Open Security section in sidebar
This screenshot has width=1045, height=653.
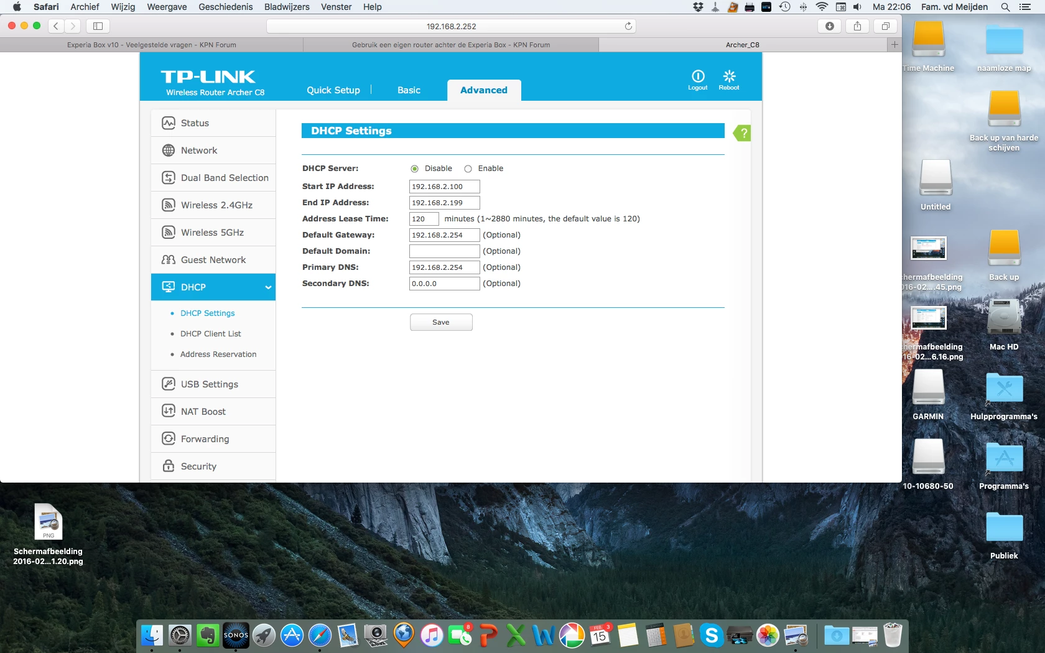[213, 466]
